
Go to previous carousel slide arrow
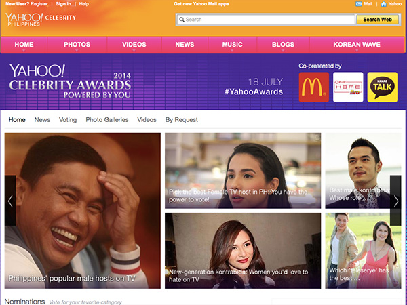tap(9, 201)
